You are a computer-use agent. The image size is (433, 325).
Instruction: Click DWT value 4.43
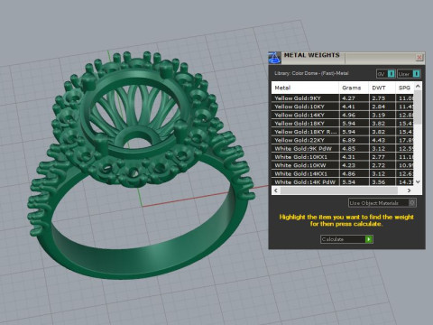[x=378, y=140]
